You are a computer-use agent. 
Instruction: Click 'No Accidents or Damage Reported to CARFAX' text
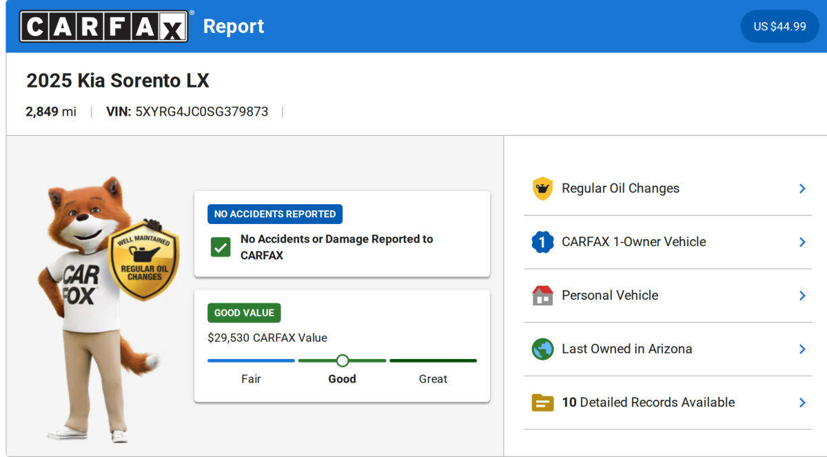pyautogui.click(x=336, y=247)
